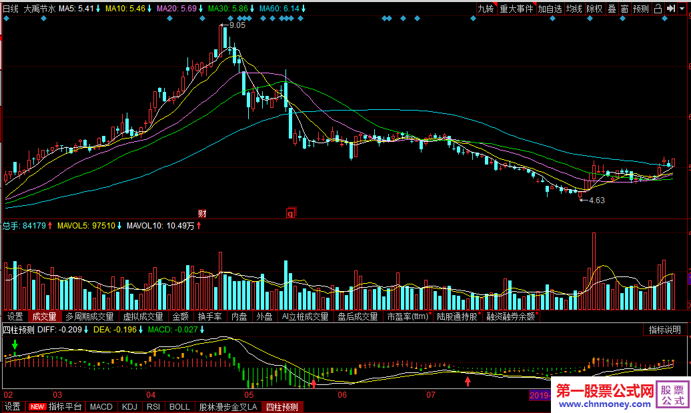Click the 07 month marker on date axis
The height and width of the screenshot is (413, 691).
[431, 394]
